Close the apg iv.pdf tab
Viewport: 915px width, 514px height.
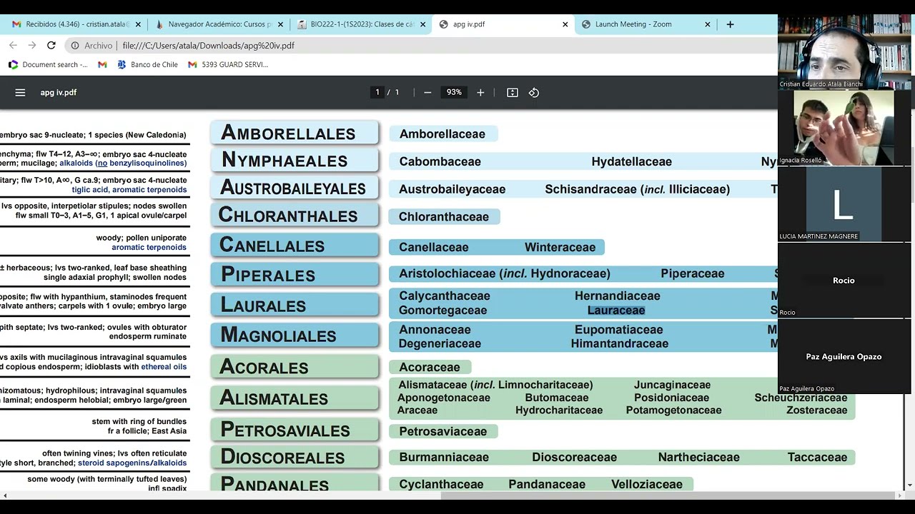coord(565,24)
